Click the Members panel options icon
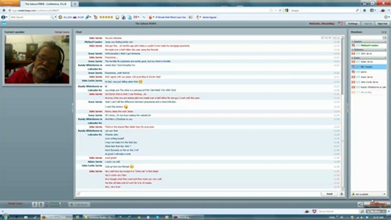The image size is (391, 220). [x=384, y=32]
